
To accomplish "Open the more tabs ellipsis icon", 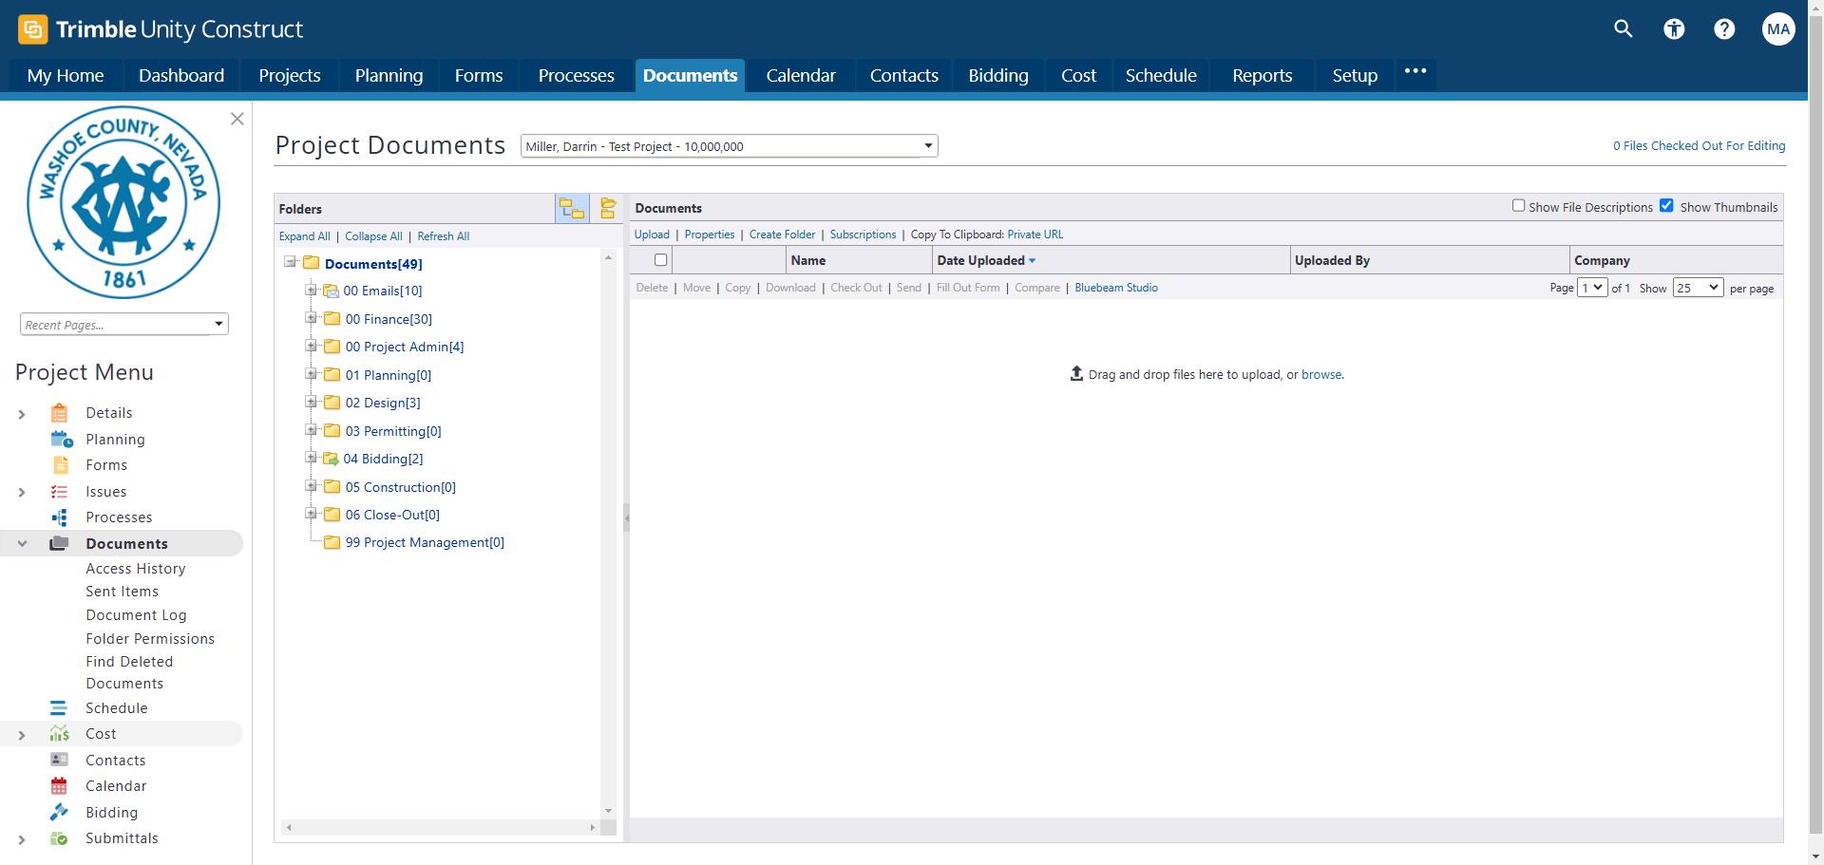I will (1415, 71).
